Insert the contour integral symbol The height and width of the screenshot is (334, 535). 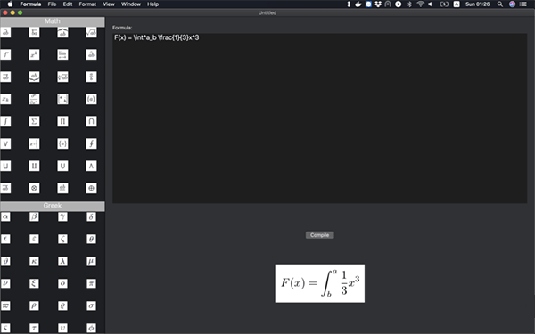[x=91, y=143]
